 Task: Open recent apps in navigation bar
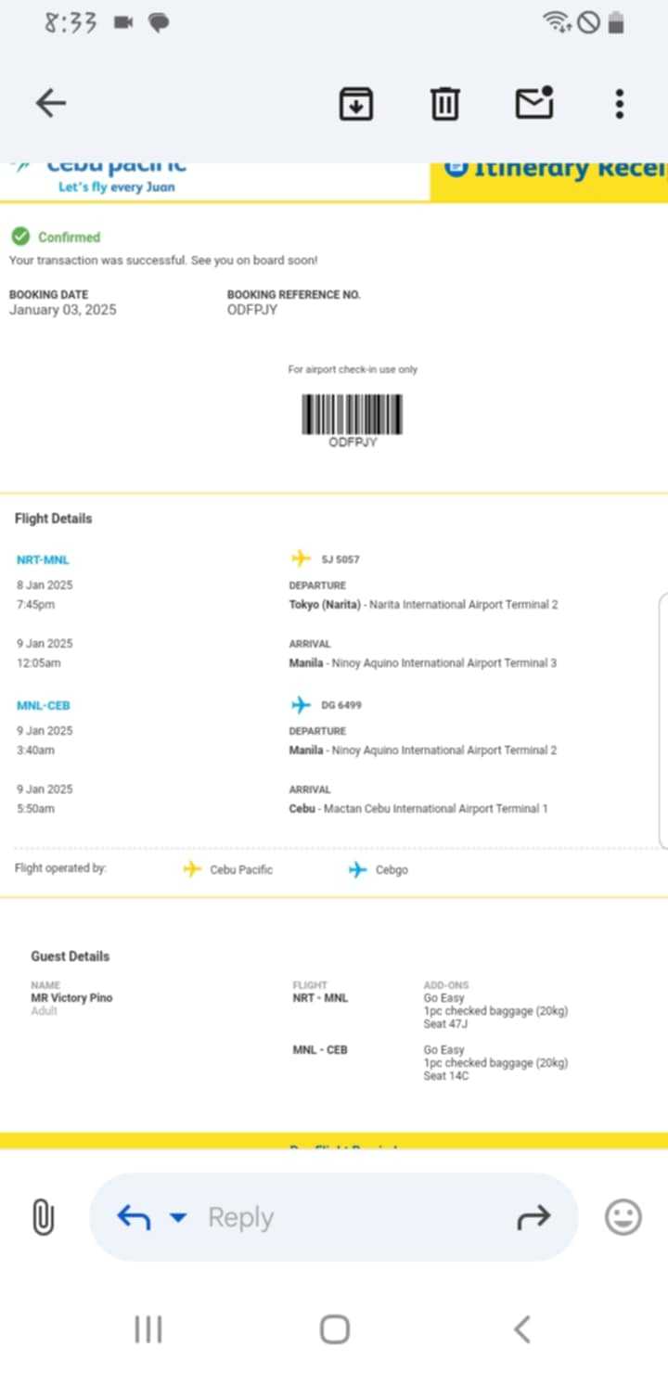coord(148,1329)
